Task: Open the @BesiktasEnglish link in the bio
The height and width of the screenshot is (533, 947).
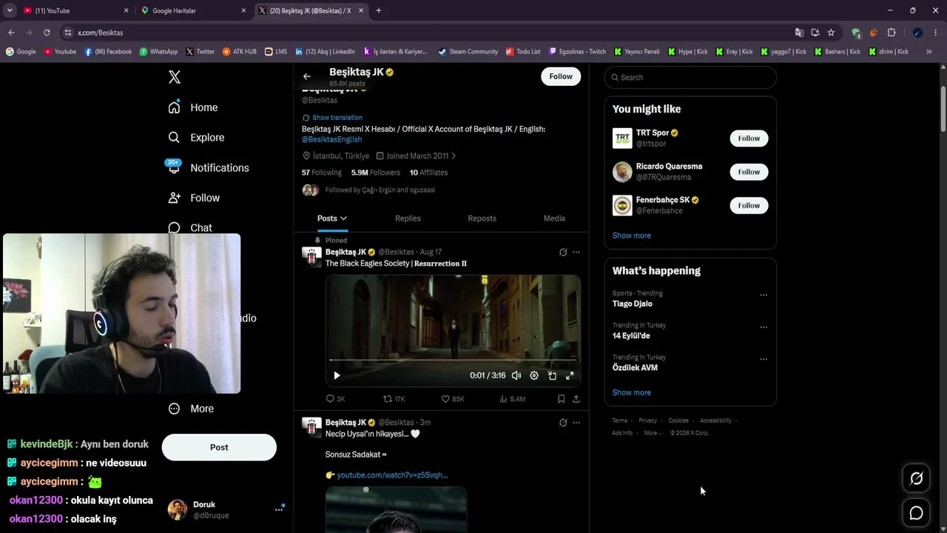Action: coord(331,139)
